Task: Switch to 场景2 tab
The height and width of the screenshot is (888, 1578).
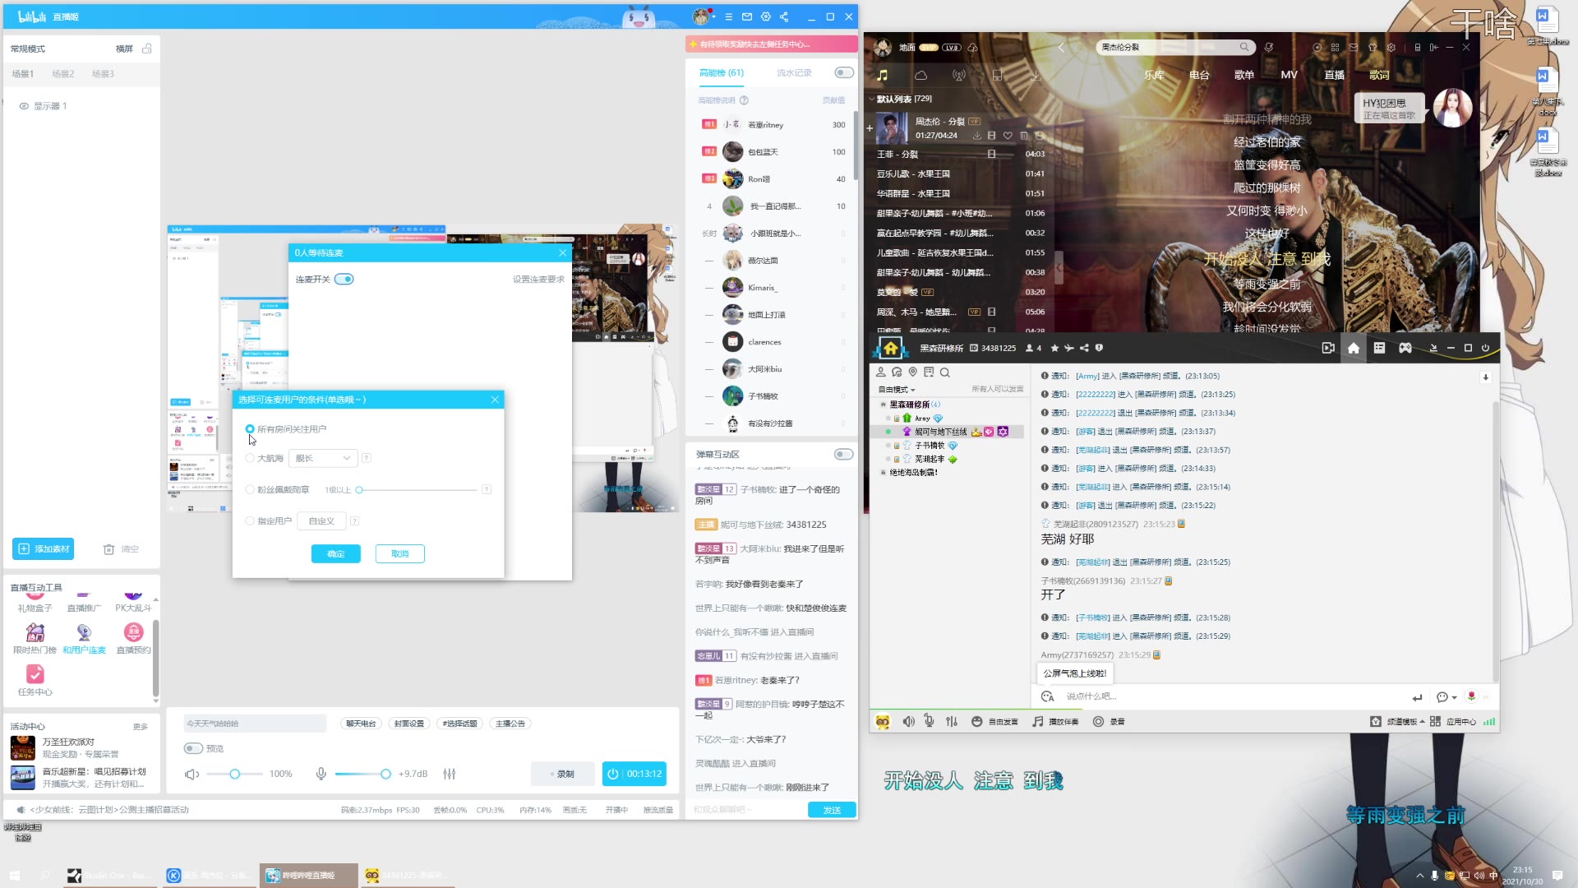Action: click(63, 74)
